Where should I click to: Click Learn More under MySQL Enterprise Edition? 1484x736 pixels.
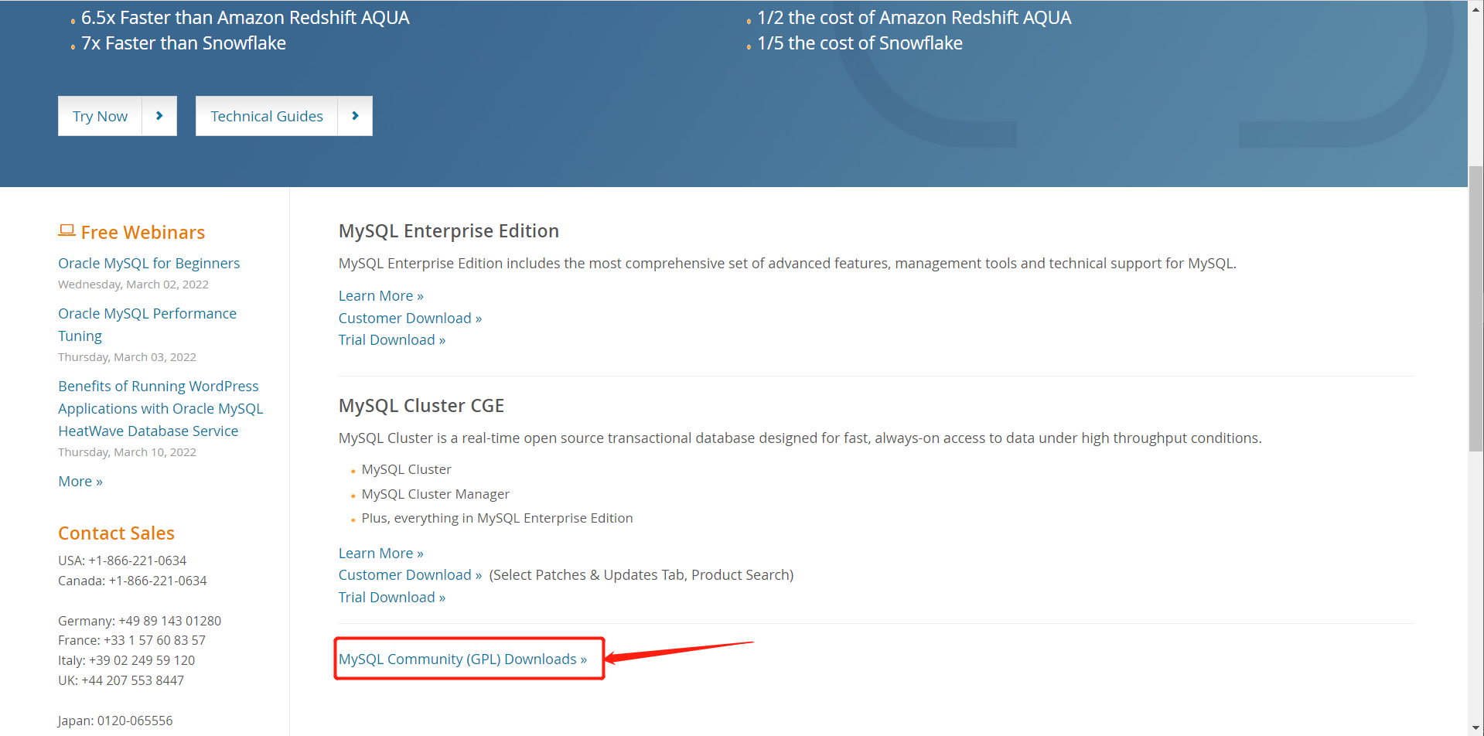point(380,296)
